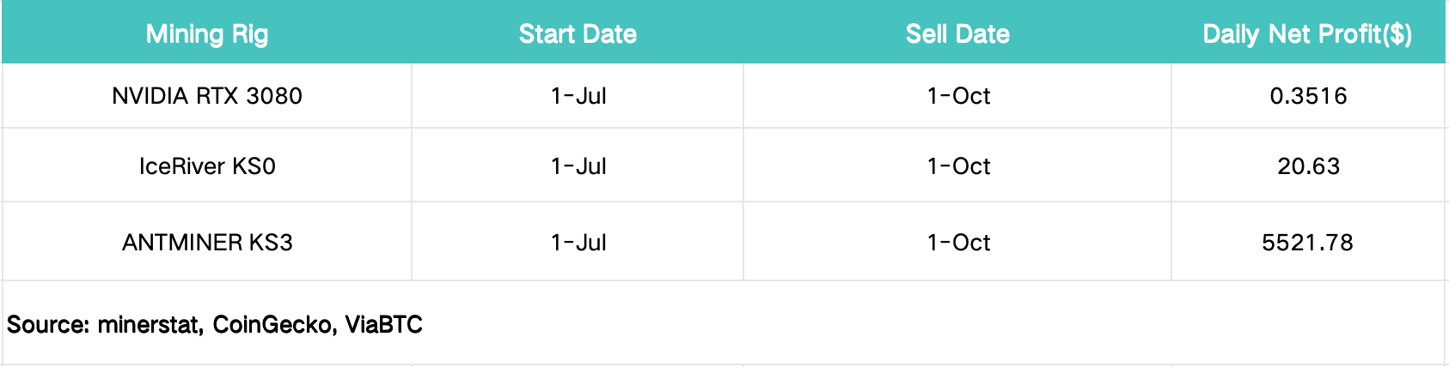Click the 1-Oct sell date for NVIDIA RTX 3080
The width and height of the screenshot is (1449, 367).
point(958,96)
